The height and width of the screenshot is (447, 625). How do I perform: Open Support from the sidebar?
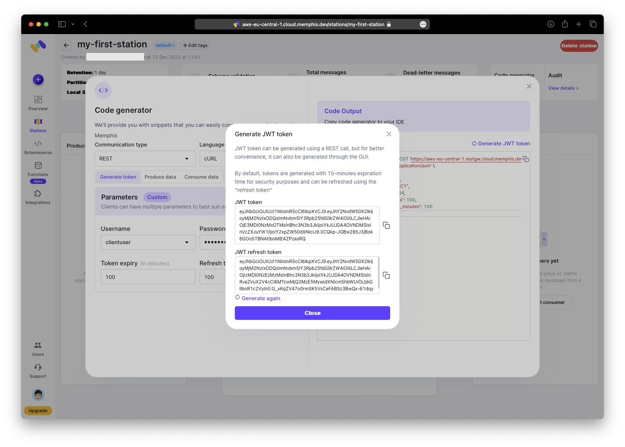(x=38, y=371)
